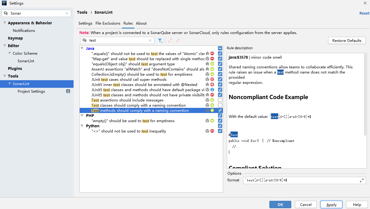Uncheck the Python '<>' inequality rule checkbox
Image resolution: width=370 pixels, height=209 pixels.
click(220, 131)
